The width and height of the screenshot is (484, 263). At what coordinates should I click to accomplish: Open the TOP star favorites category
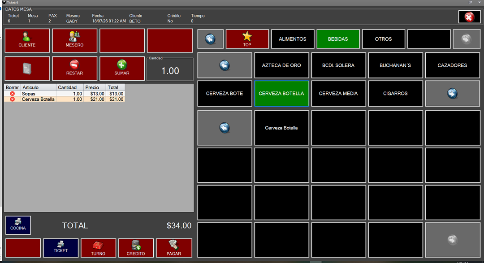247,39
